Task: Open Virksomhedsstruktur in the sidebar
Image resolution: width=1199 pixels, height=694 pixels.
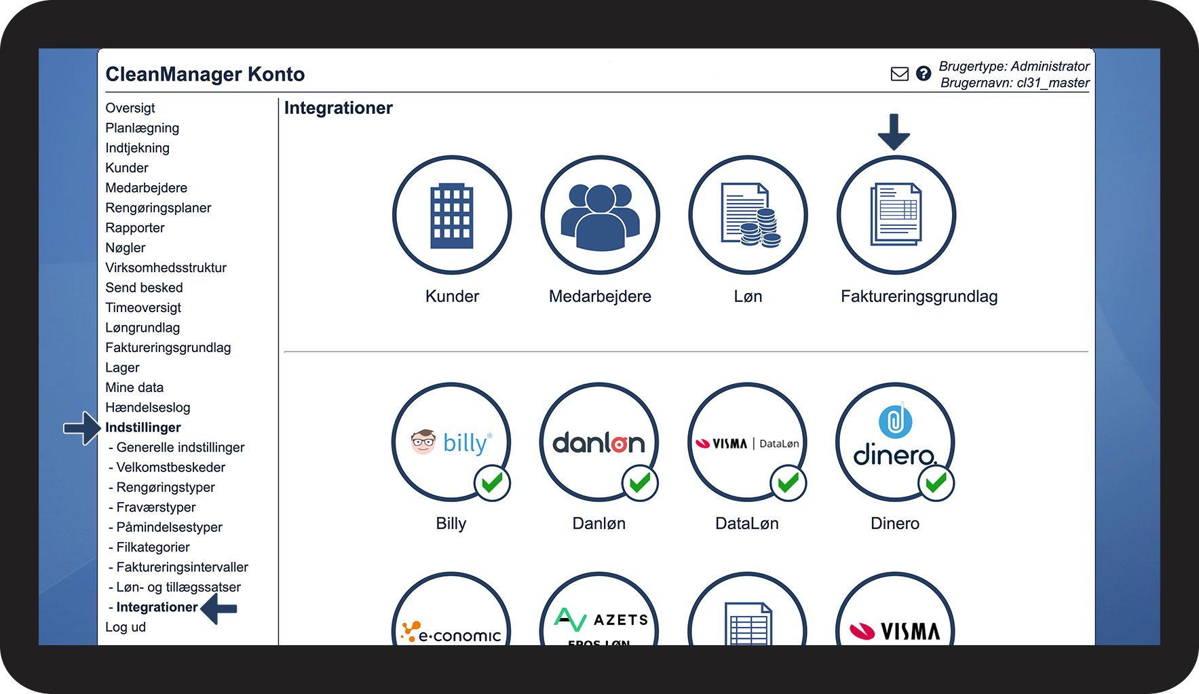Action: click(166, 267)
